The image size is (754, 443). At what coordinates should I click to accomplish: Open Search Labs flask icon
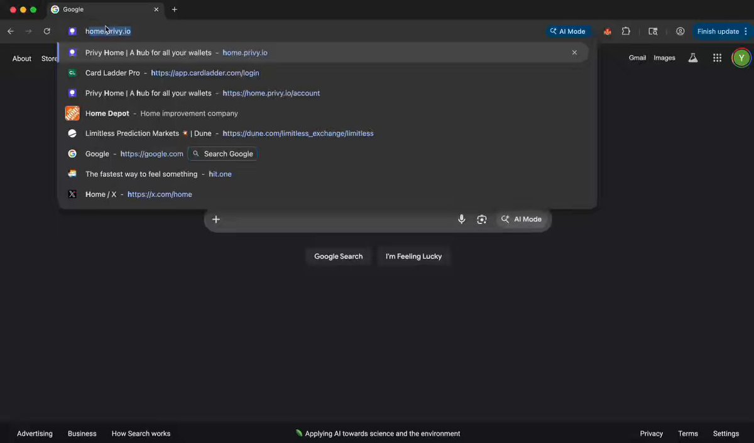click(x=693, y=58)
